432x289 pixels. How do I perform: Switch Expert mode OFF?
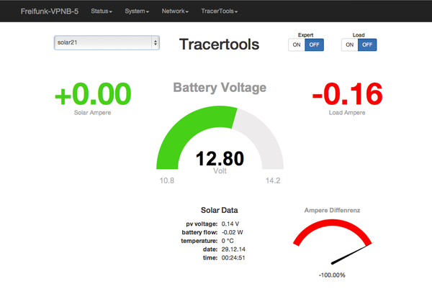point(314,45)
